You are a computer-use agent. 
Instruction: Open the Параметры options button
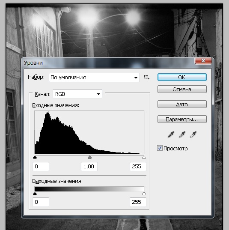[182, 119]
